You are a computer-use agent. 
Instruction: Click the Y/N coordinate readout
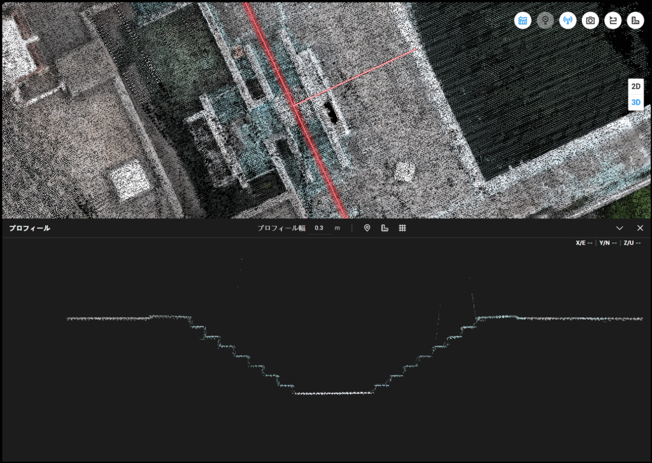tap(608, 243)
